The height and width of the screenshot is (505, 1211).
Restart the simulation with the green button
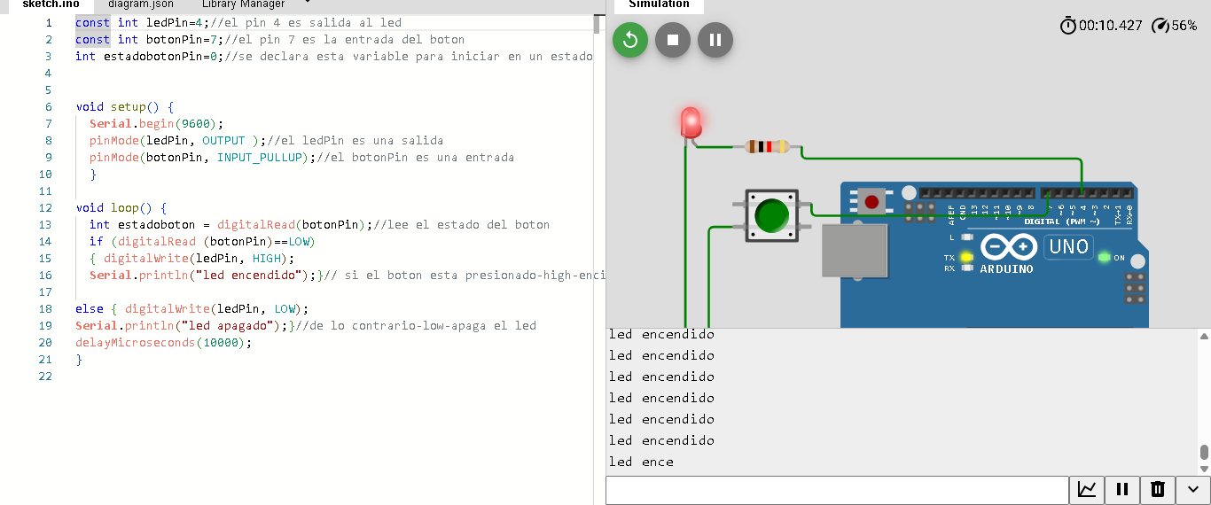[630, 40]
